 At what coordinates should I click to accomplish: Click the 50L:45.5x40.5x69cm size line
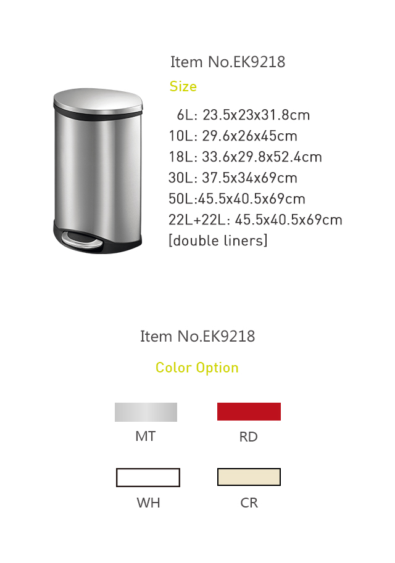(237, 199)
